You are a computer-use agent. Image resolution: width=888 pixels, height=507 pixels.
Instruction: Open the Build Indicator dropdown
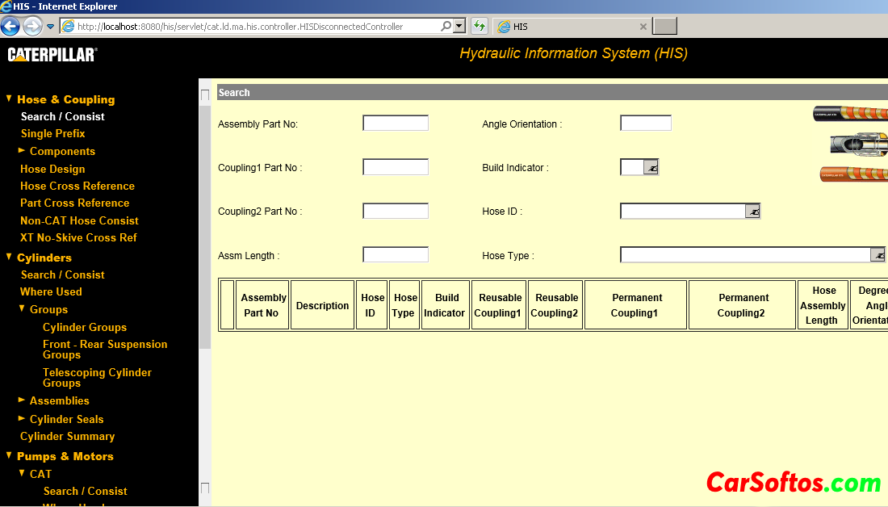(x=651, y=167)
